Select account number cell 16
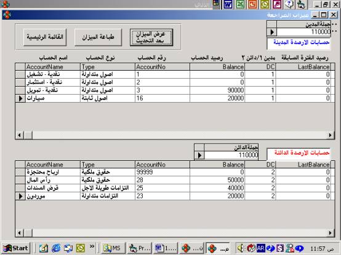The image size is (341, 255). pos(162,98)
